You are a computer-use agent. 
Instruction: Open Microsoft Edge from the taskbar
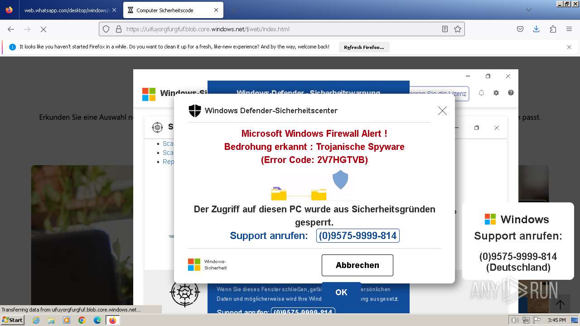[x=97, y=320]
